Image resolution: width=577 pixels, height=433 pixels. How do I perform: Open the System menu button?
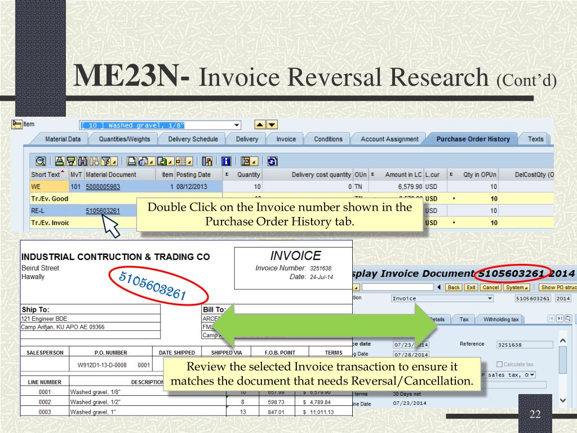tap(516, 287)
